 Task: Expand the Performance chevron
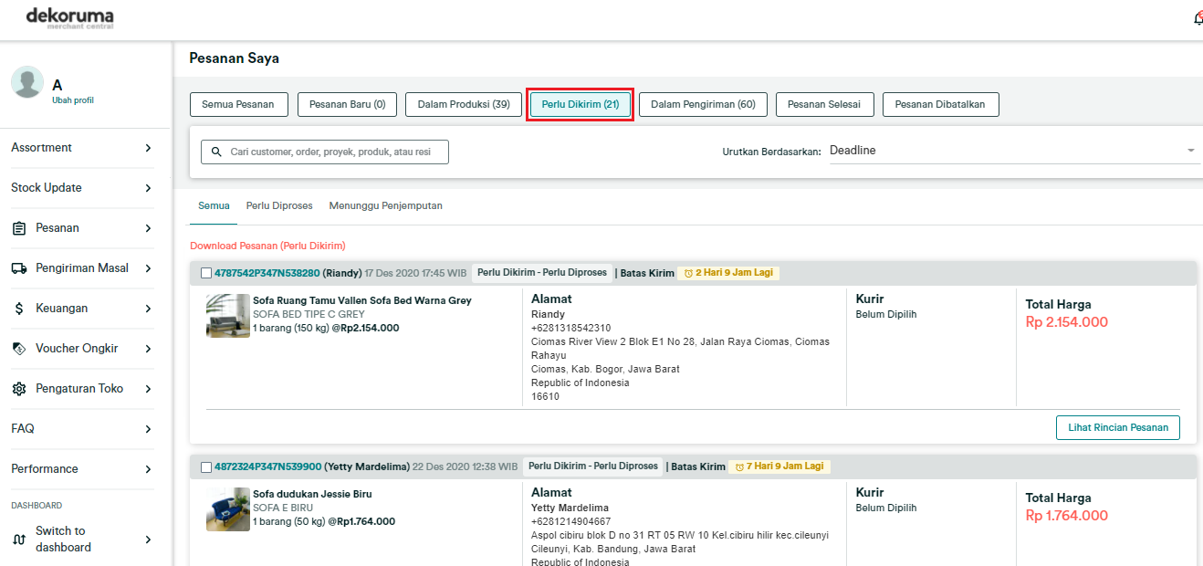pyautogui.click(x=148, y=469)
